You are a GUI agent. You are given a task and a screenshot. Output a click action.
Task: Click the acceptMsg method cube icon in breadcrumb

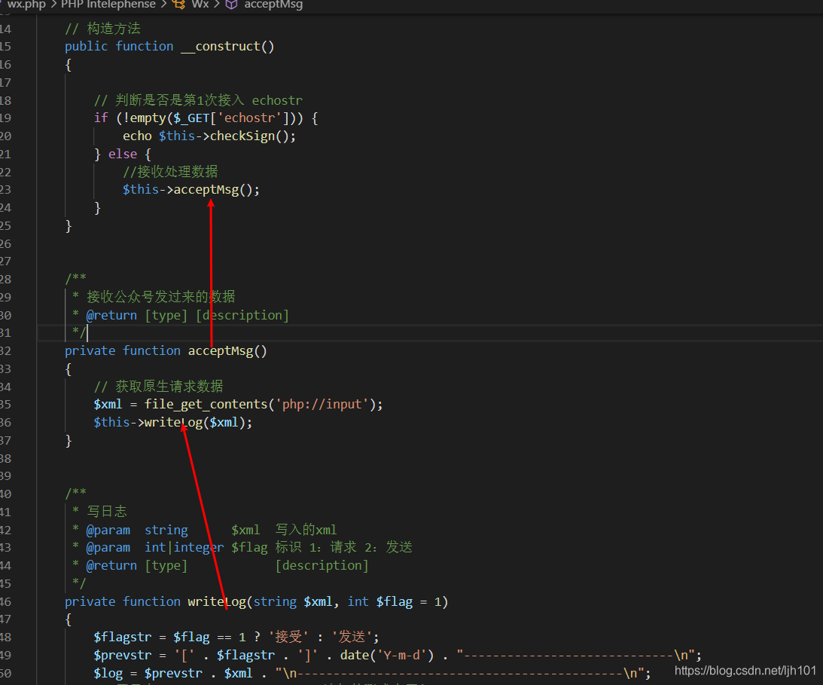pos(231,5)
